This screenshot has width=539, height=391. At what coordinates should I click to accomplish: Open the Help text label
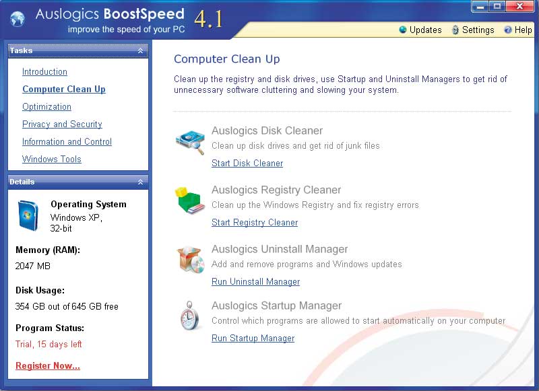[x=524, y=30]
